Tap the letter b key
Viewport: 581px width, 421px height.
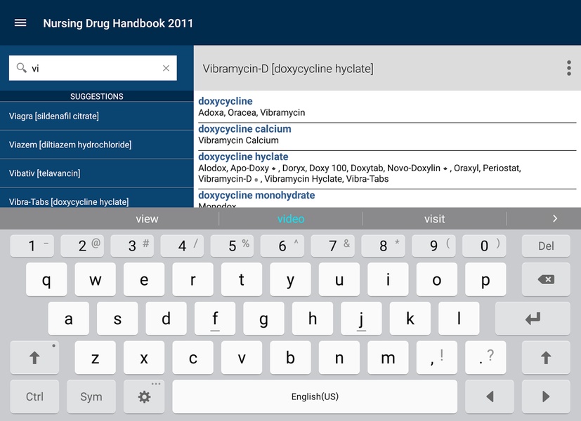pos(290,358)
